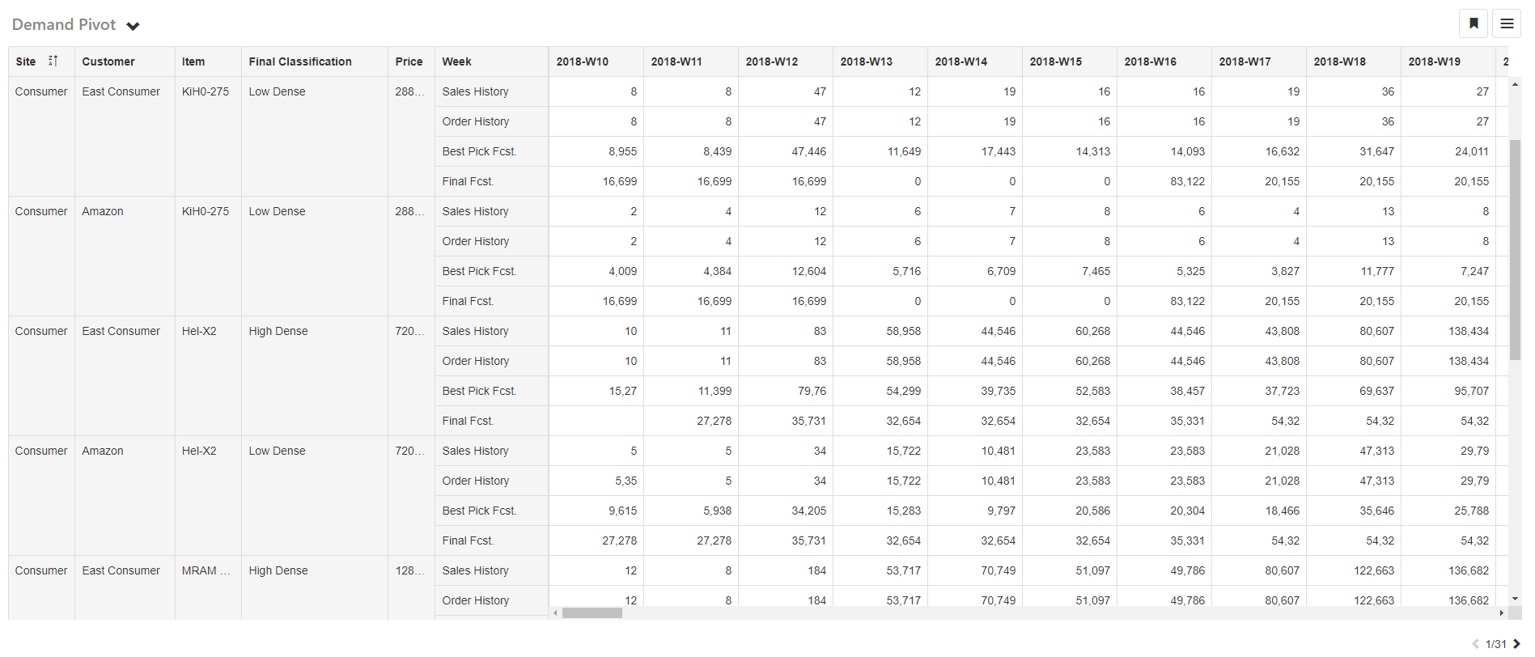Click the vertical scrollbar thumb
Image resolution: width=1535 pixels, height=657 pixels.
point(1516,250)
